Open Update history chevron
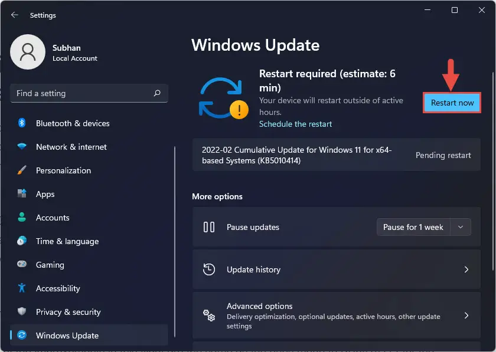Image resolution: width=496 pixels, height=352 pixels. [466, 269]
